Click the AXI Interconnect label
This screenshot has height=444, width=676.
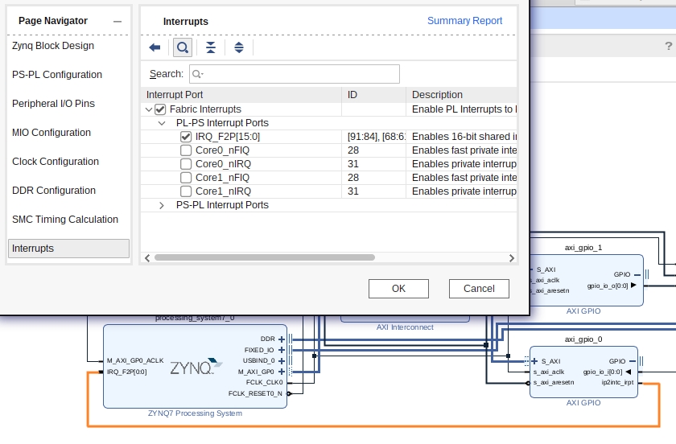(x=405, y=327)
